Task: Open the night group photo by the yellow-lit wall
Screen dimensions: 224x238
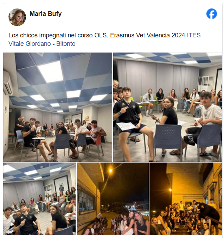Action: (x=186, y=199)
